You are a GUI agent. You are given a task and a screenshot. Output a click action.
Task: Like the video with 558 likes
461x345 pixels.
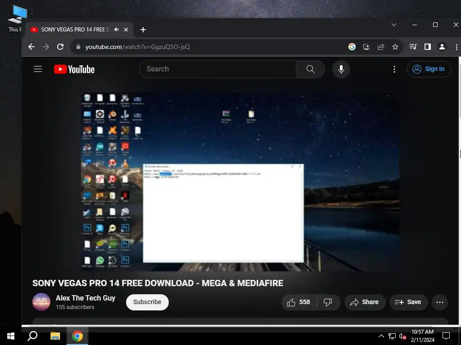pos(299,302)
